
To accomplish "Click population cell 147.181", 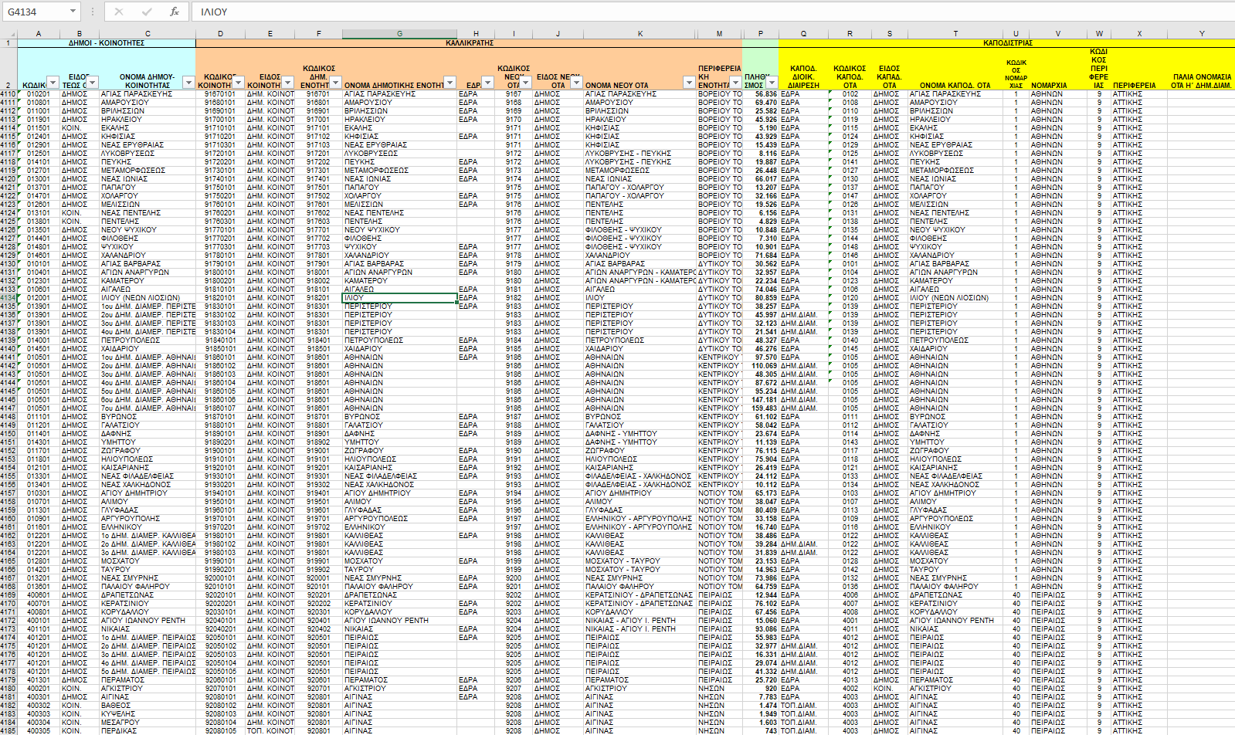I will (x=761, y=399).
